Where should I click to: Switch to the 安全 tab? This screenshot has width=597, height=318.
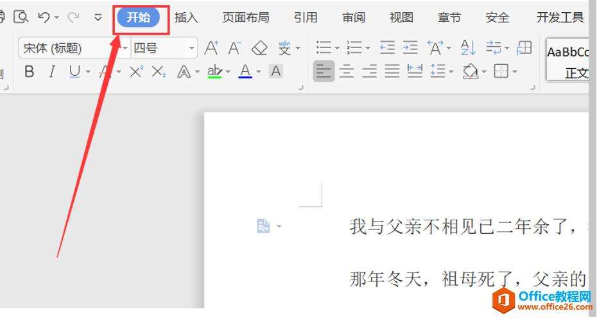(x=497, y=17)
